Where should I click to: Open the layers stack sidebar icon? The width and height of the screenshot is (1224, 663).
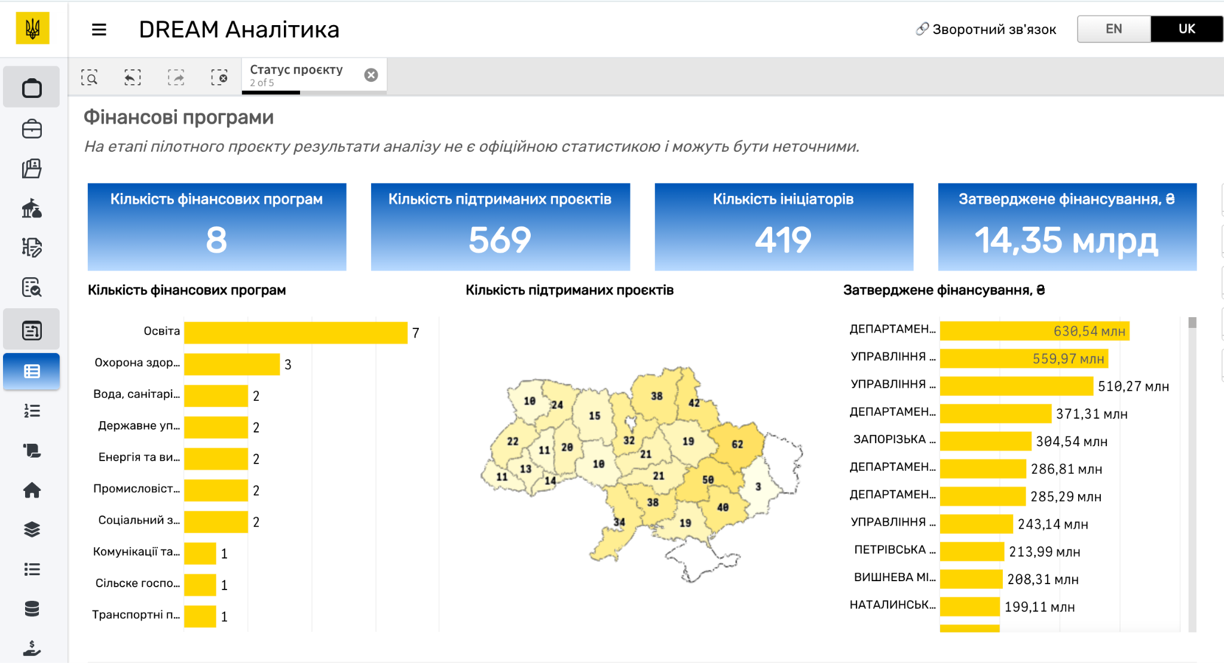click(x=32, y=530)
